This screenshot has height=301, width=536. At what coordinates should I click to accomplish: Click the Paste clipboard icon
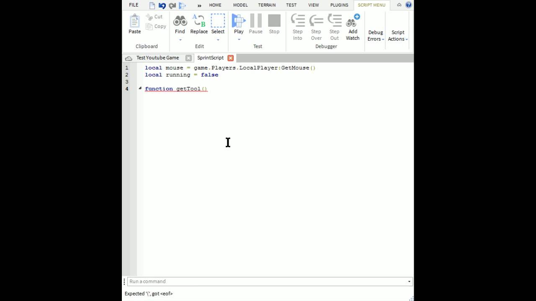(134, 21)
